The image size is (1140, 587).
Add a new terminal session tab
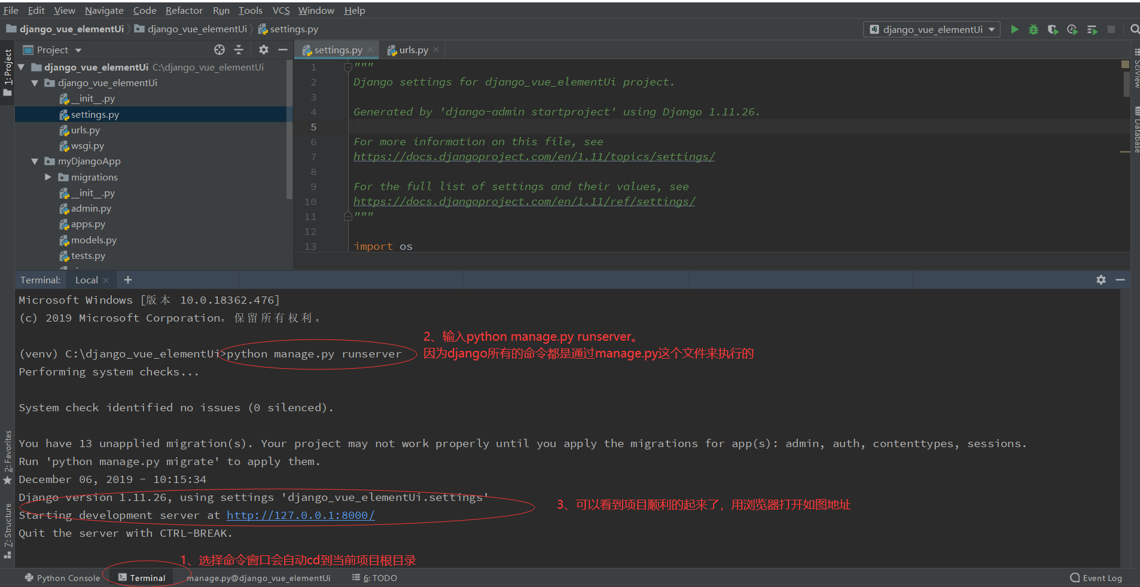(127, 280)
